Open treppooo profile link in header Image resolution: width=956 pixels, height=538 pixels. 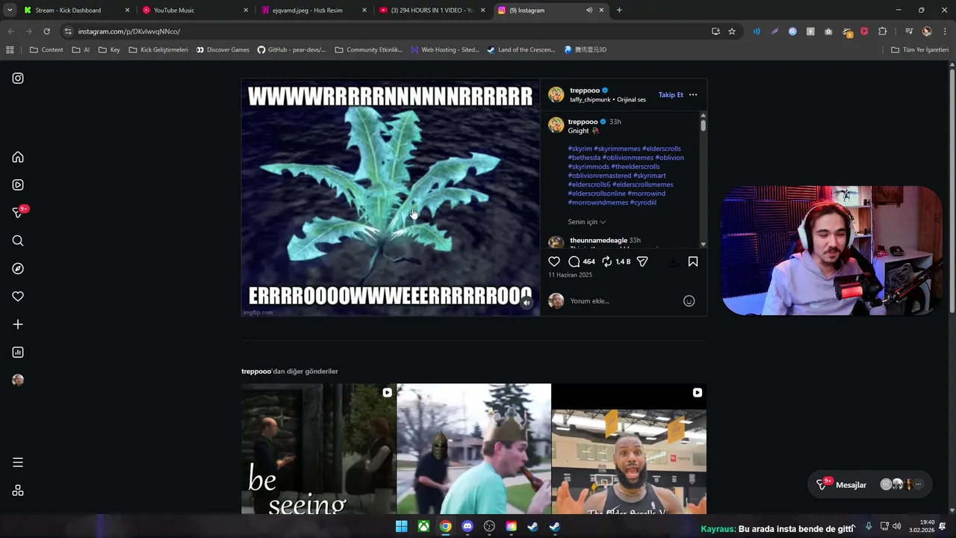click(x=585, y=90)
